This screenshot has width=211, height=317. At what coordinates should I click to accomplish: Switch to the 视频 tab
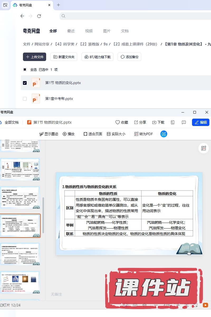(89, 31)
